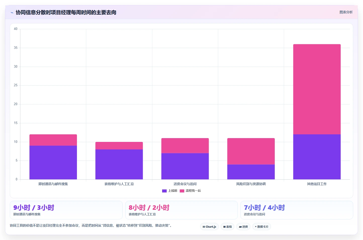Click the pink bar segment for 风险识别与资源协调
Screen dimensions: 363x240
tap(251, 151)
